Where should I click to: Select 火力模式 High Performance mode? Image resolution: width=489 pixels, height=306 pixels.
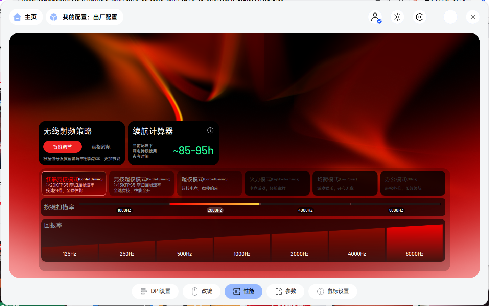277,183
